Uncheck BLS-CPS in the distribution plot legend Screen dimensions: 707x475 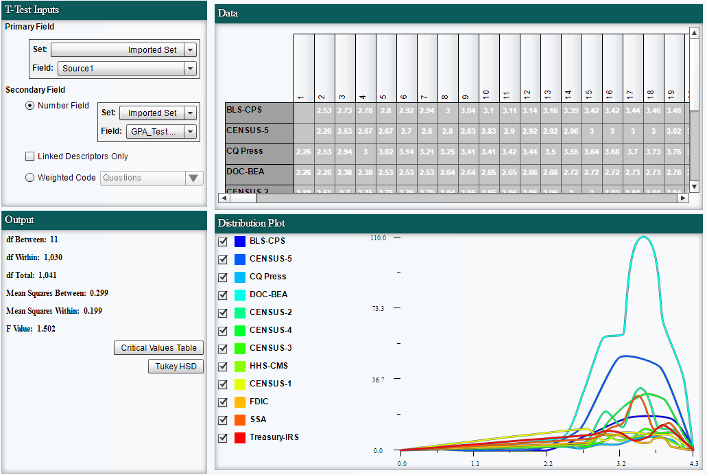223,242
